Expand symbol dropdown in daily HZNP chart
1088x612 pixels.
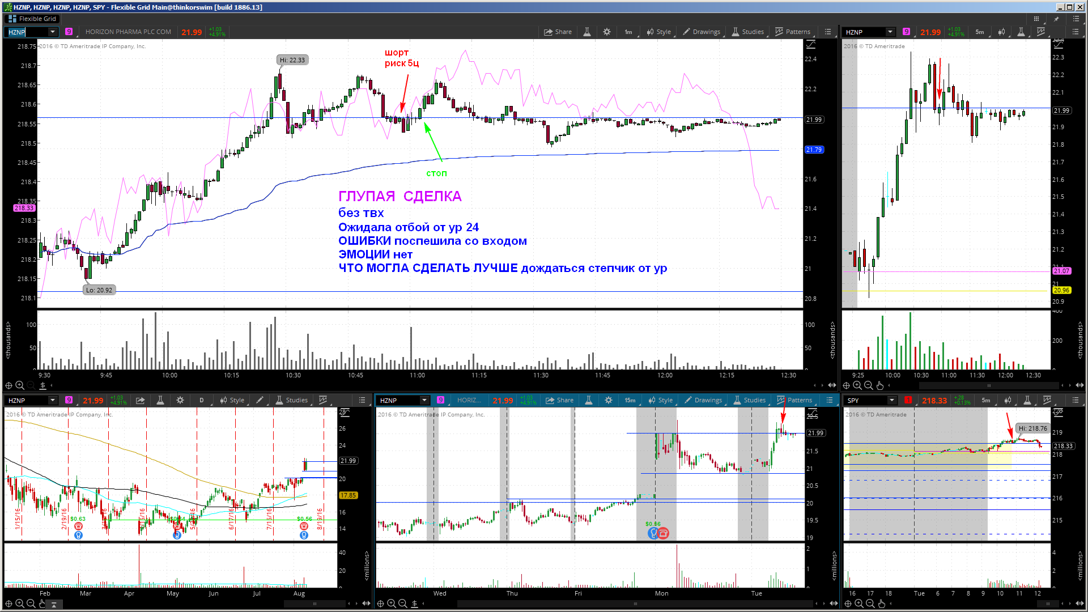point(53,400)
